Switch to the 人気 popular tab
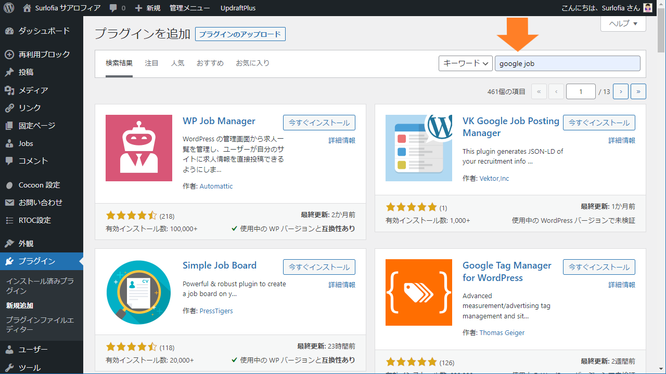This screenshot has width=666, height=374. point(177,63)
